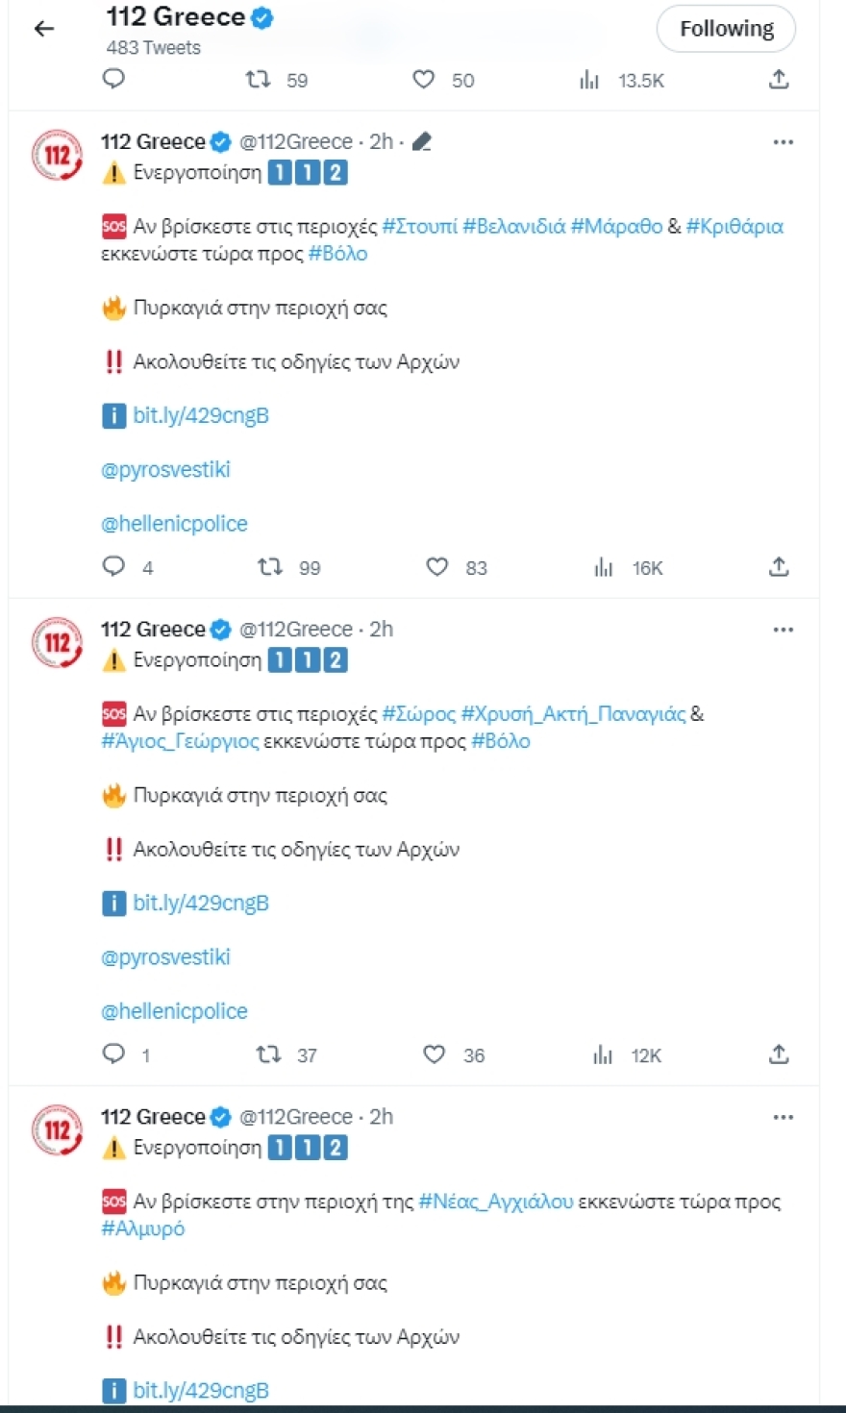Visit the @hellenicpolice profile
846x1413 pixels.
point(173,523)
